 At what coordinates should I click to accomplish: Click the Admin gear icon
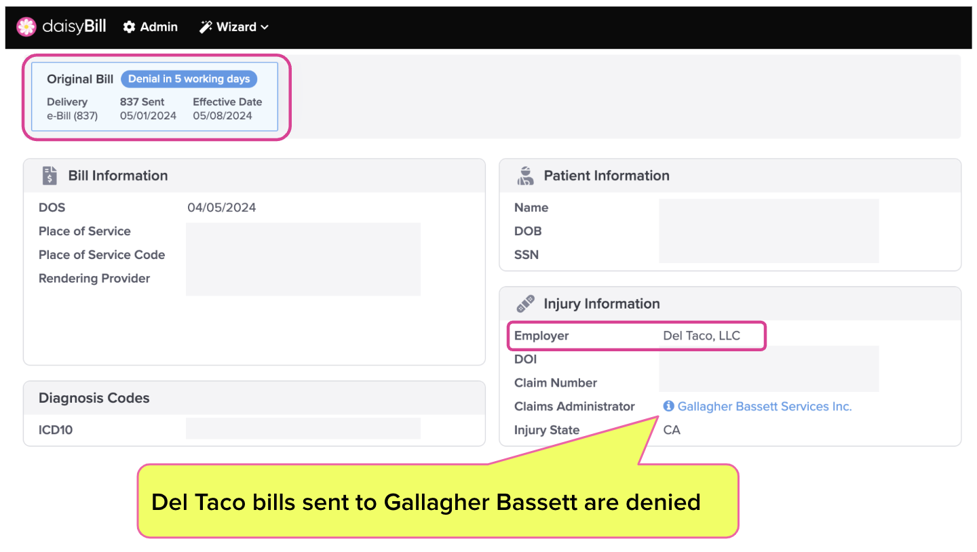click(x=129, y=27)
